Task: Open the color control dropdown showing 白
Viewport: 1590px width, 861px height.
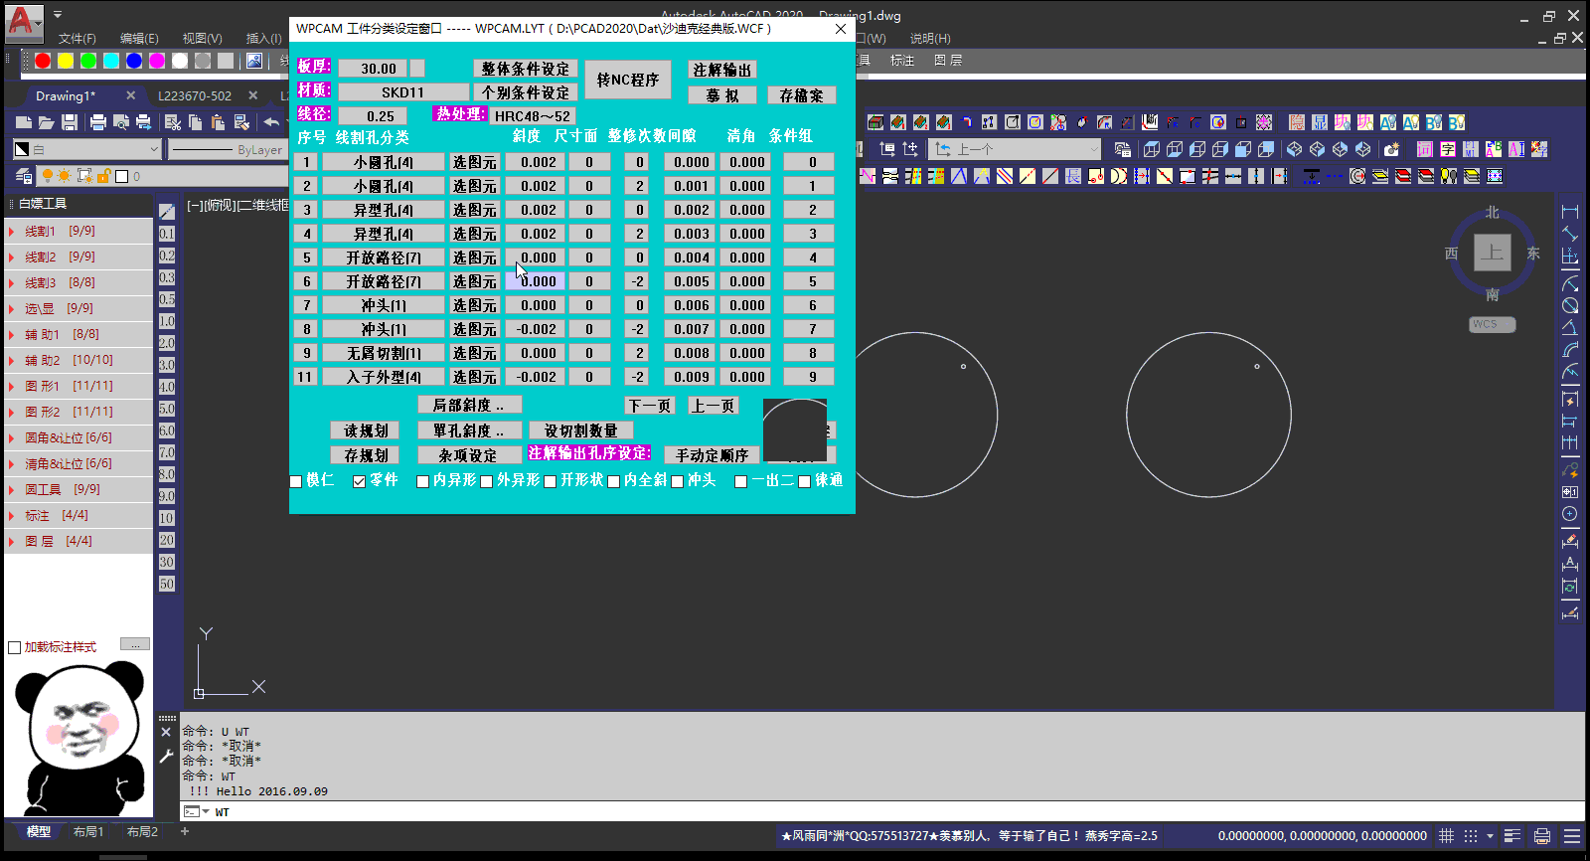Action: (x=86, y=149)
